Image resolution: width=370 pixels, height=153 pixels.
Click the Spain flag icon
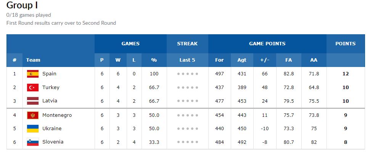click(x=32, y=74)
